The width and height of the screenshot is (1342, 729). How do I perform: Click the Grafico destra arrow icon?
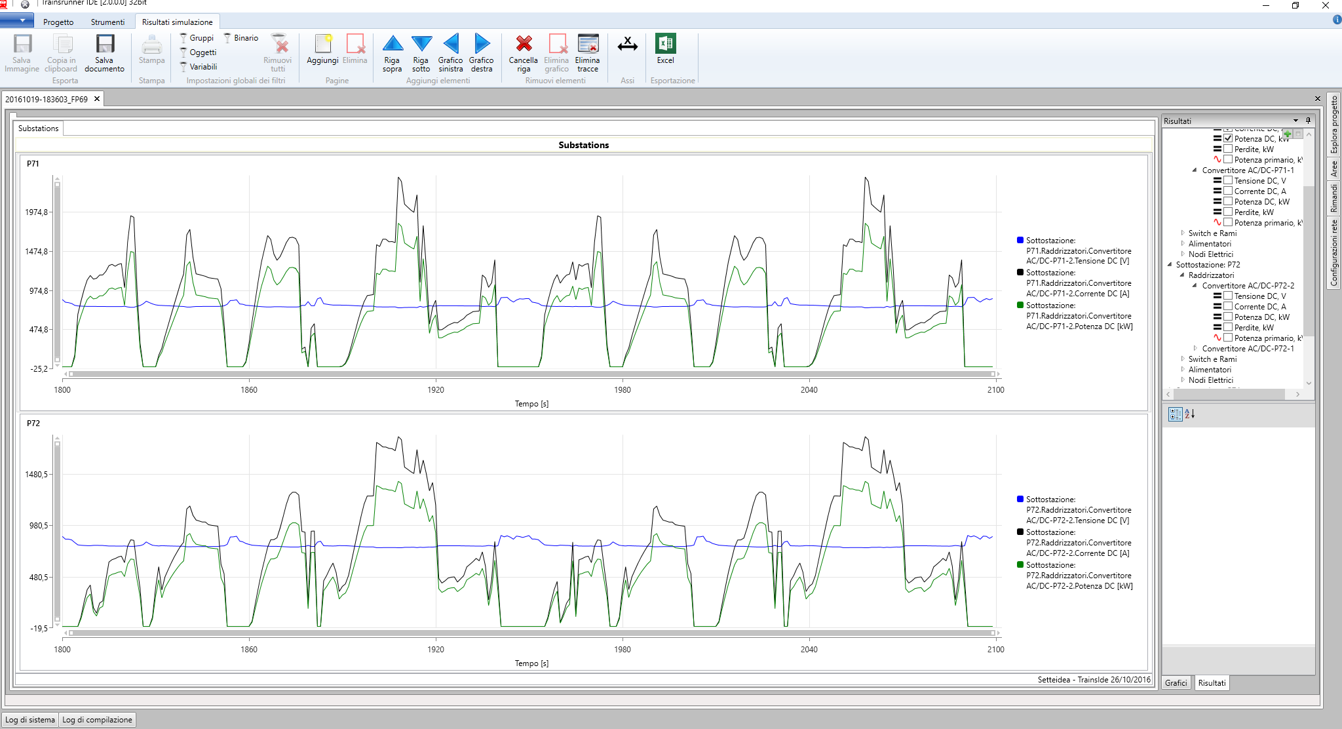tap(482, 45)
